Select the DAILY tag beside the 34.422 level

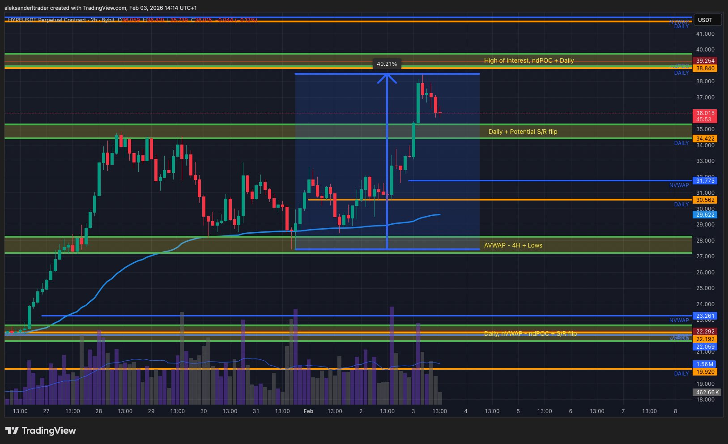tap(681, 143)
